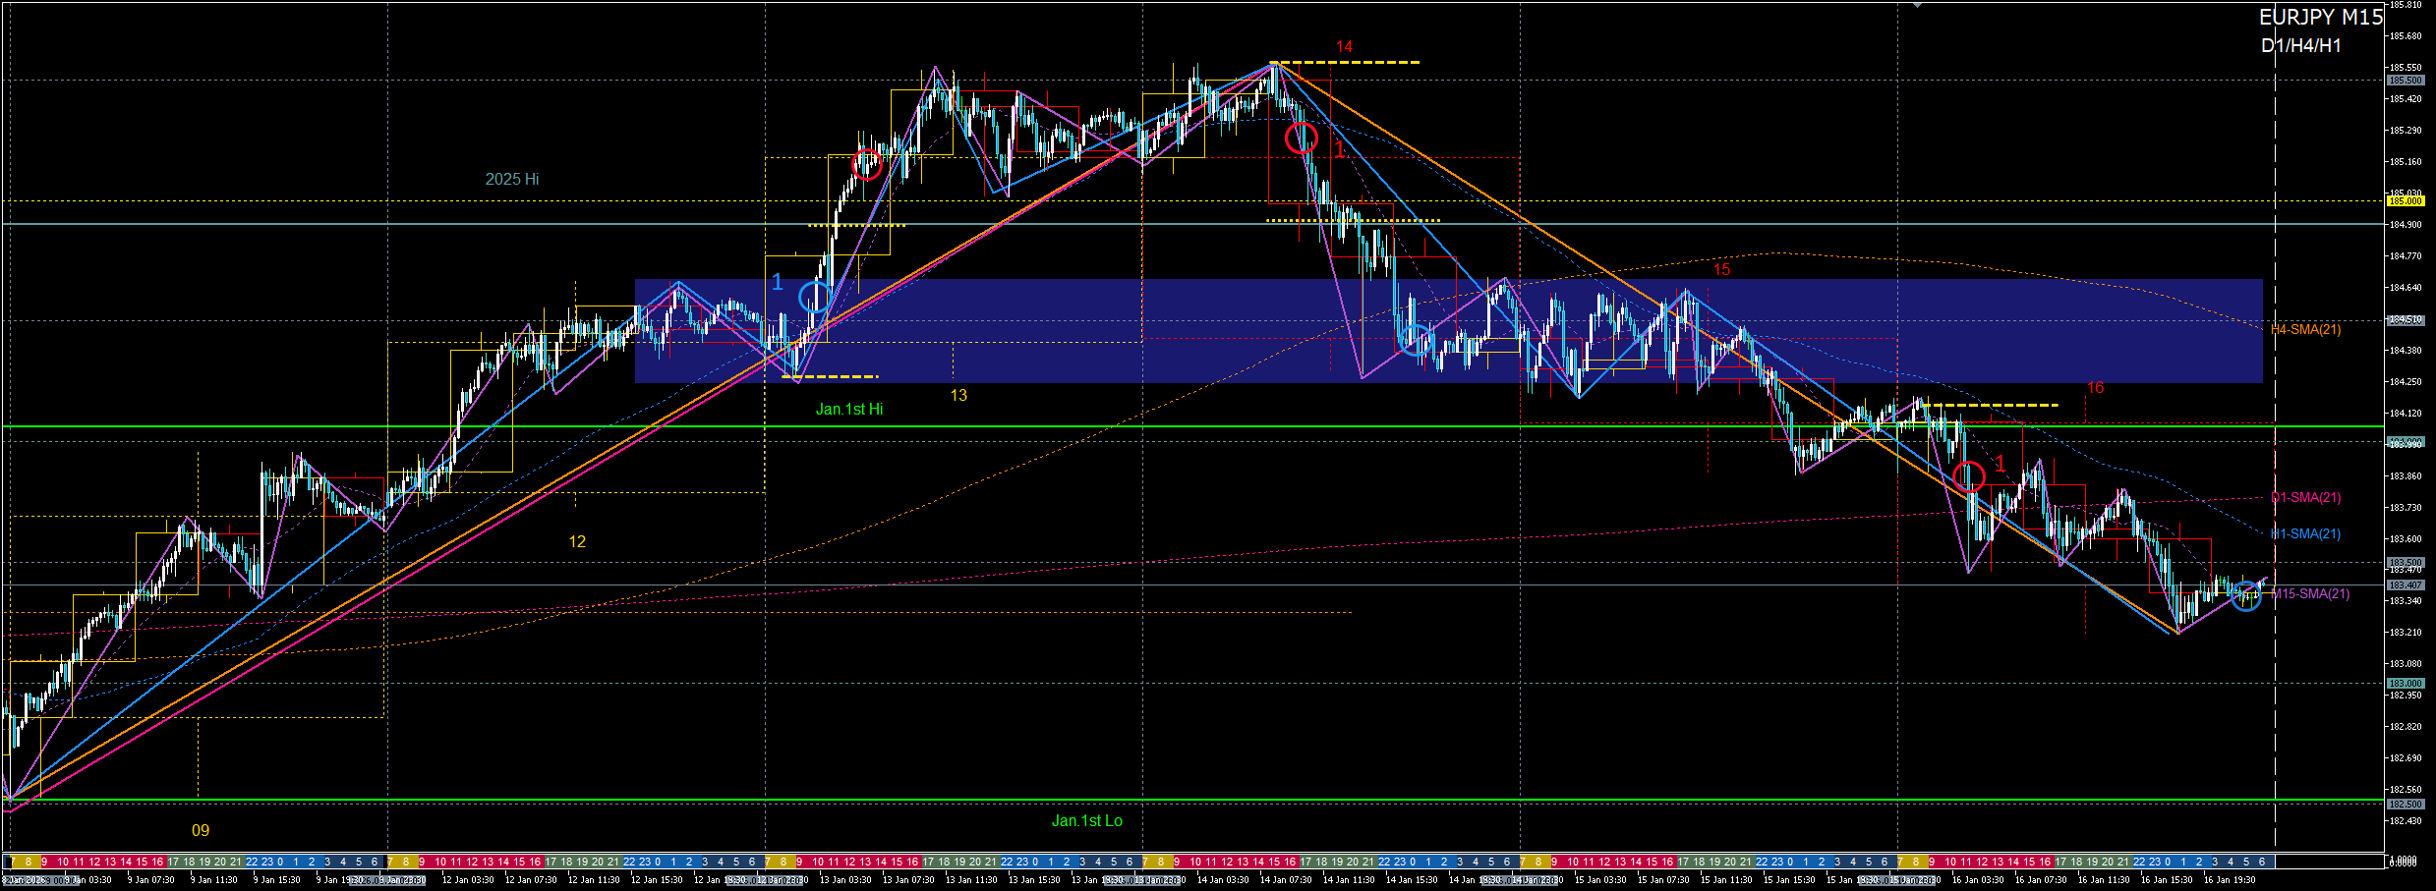Click the EURJPY M15 chart title
2436x891 pixels.
(2319, 18)
